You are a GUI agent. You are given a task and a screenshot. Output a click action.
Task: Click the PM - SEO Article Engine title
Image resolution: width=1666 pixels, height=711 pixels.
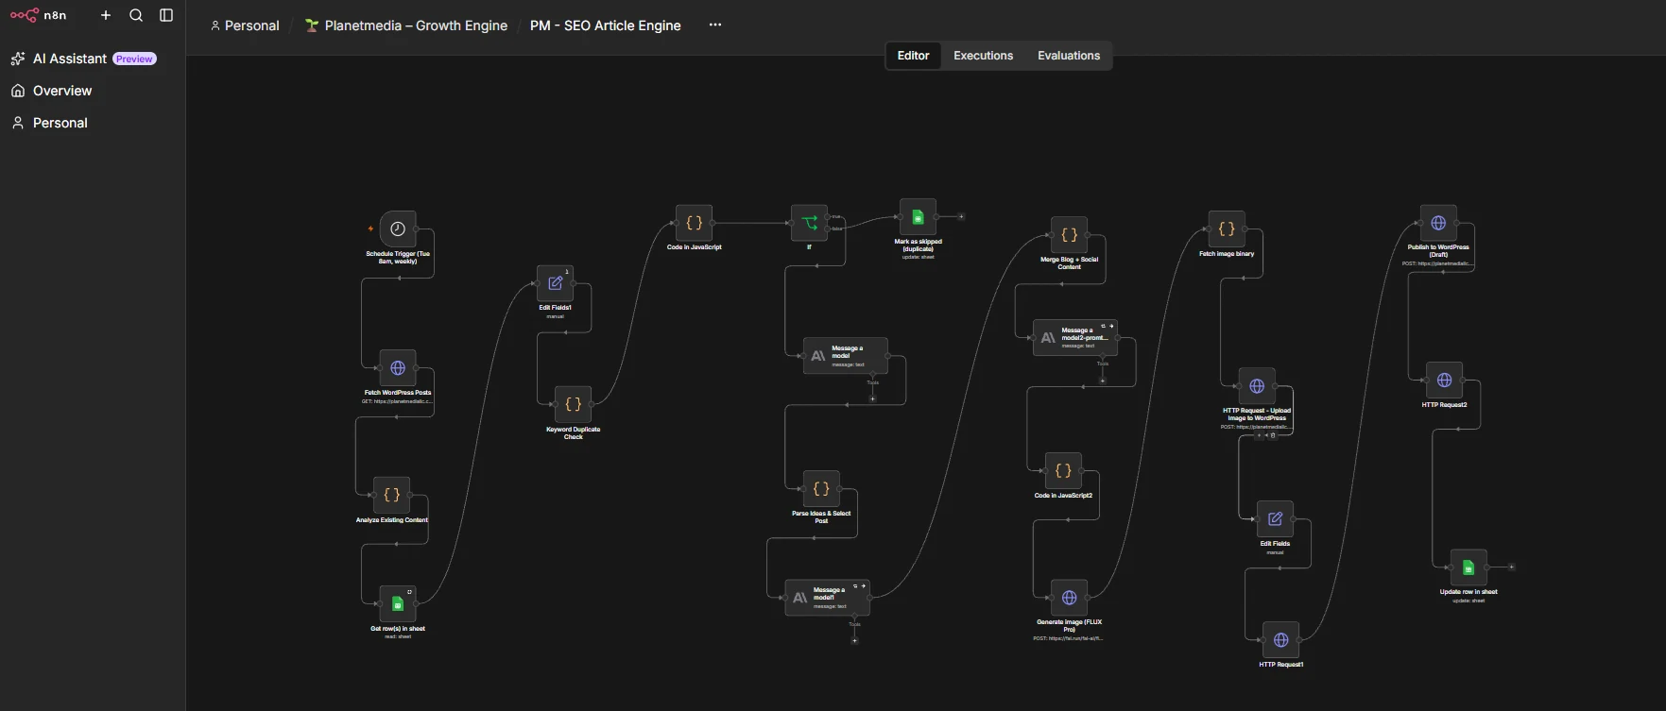point(606,25)
